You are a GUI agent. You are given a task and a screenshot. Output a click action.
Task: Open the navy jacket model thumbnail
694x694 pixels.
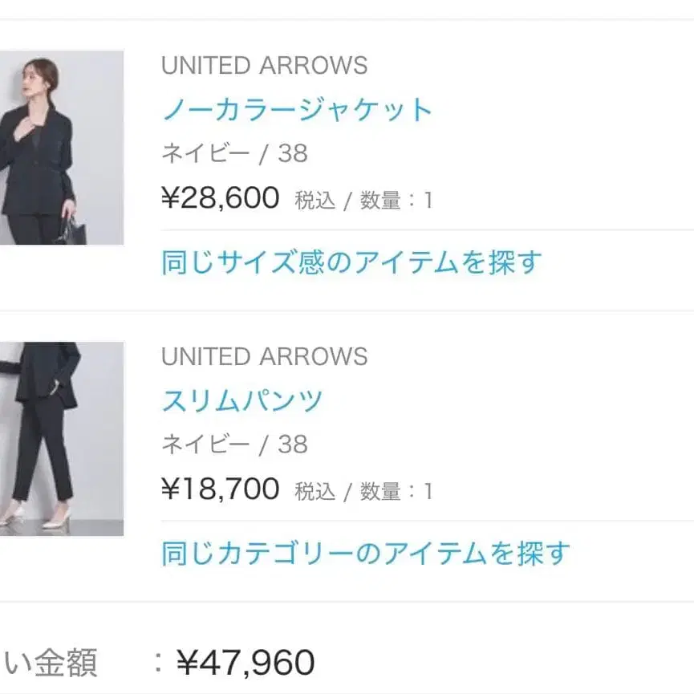pos(62,148)
